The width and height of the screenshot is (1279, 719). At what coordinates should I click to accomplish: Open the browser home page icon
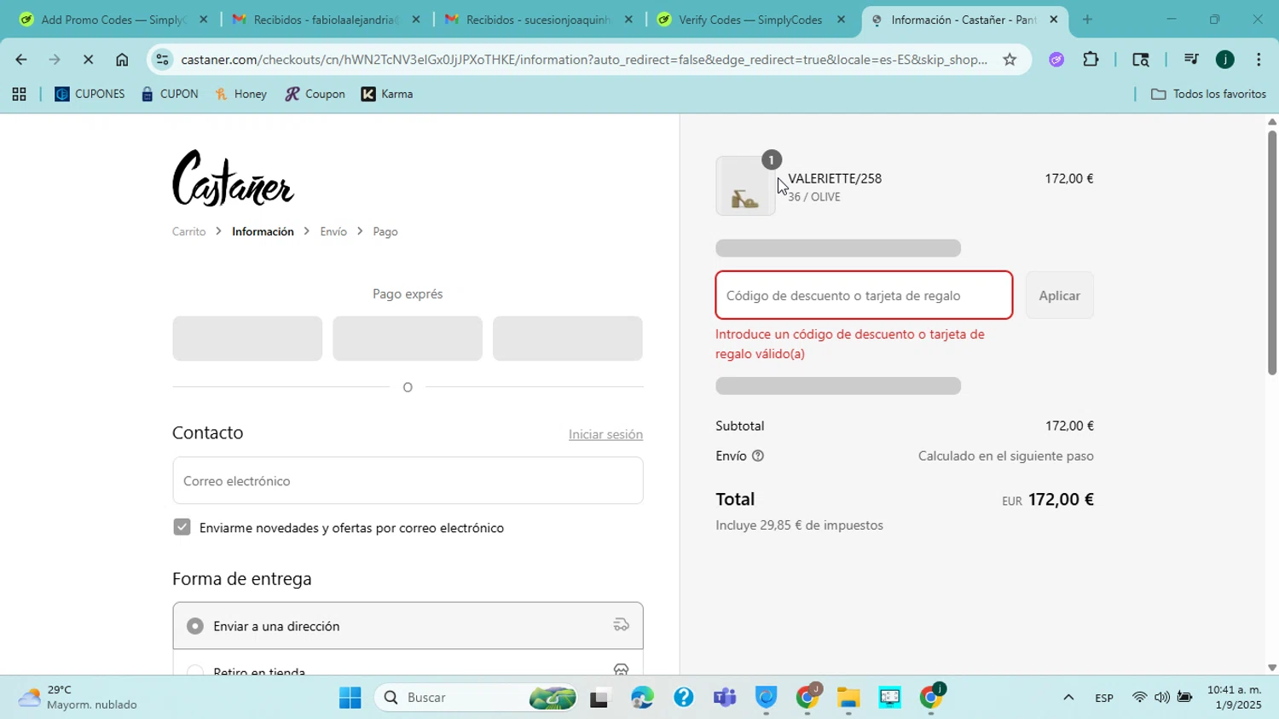tap(122, 60)
